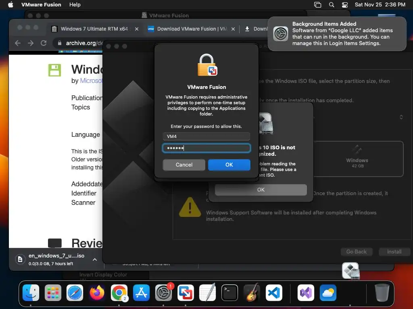
Task: Click the floppy disk software icon on archive page
Action: pos(54,70)
